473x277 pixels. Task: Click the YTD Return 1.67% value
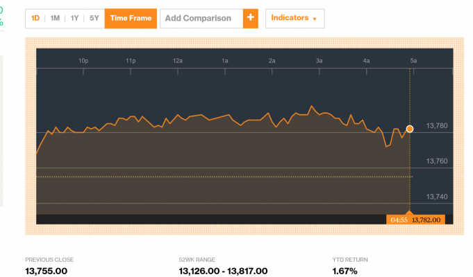(345, 271)
